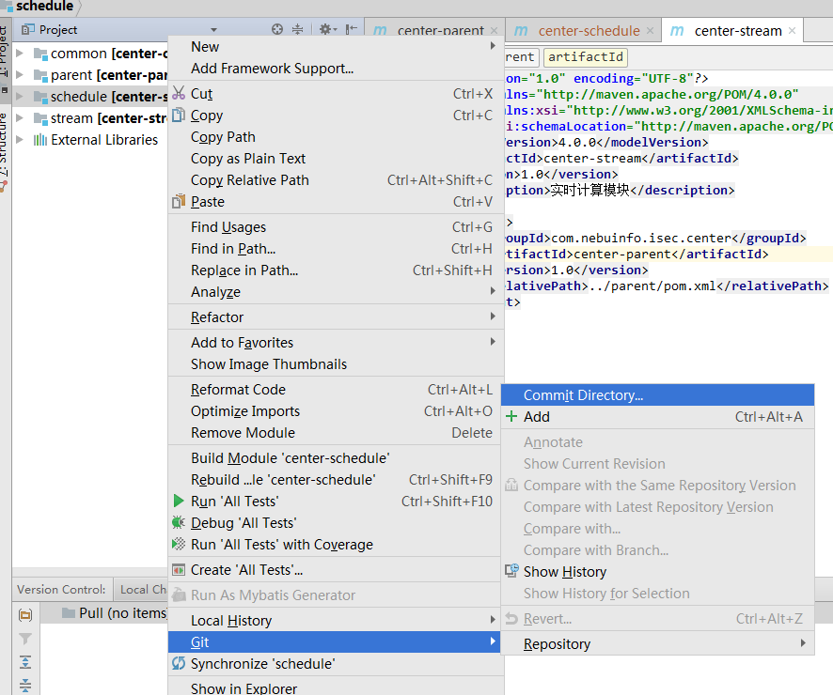Click the expand all icon in Version Control
This screenshot has width=833, height=695.
25,661
